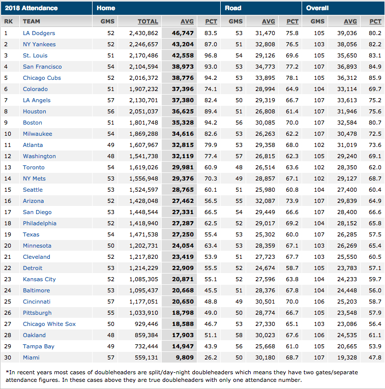385x389 pixels.
Task: Open the Houston team link
Action: pyautogui.click(x=35, y=111)
